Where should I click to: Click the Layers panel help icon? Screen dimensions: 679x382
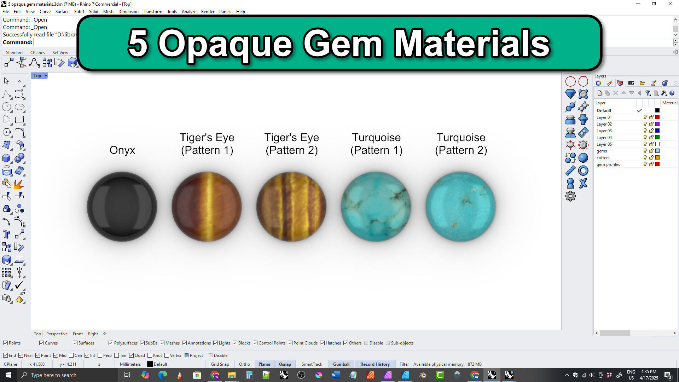pyautogui.click(x=672, y=93)
